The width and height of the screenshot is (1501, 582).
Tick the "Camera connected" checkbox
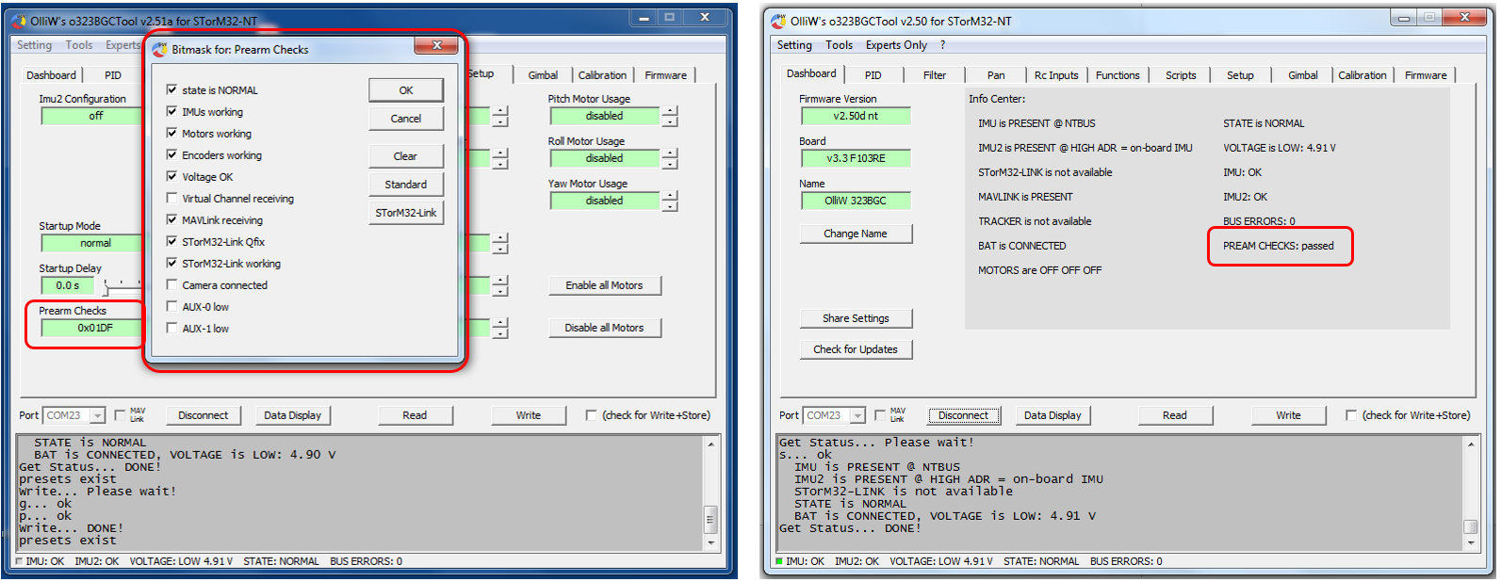click(x=171, y=284)
